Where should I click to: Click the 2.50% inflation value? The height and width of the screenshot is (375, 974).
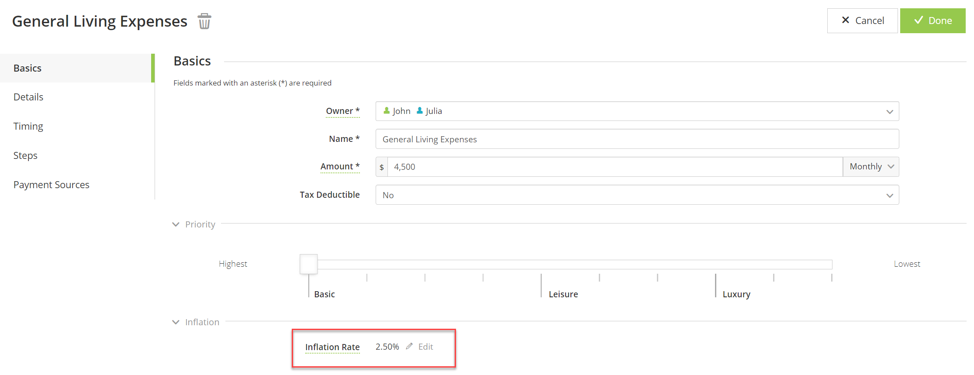click(387, 347)
